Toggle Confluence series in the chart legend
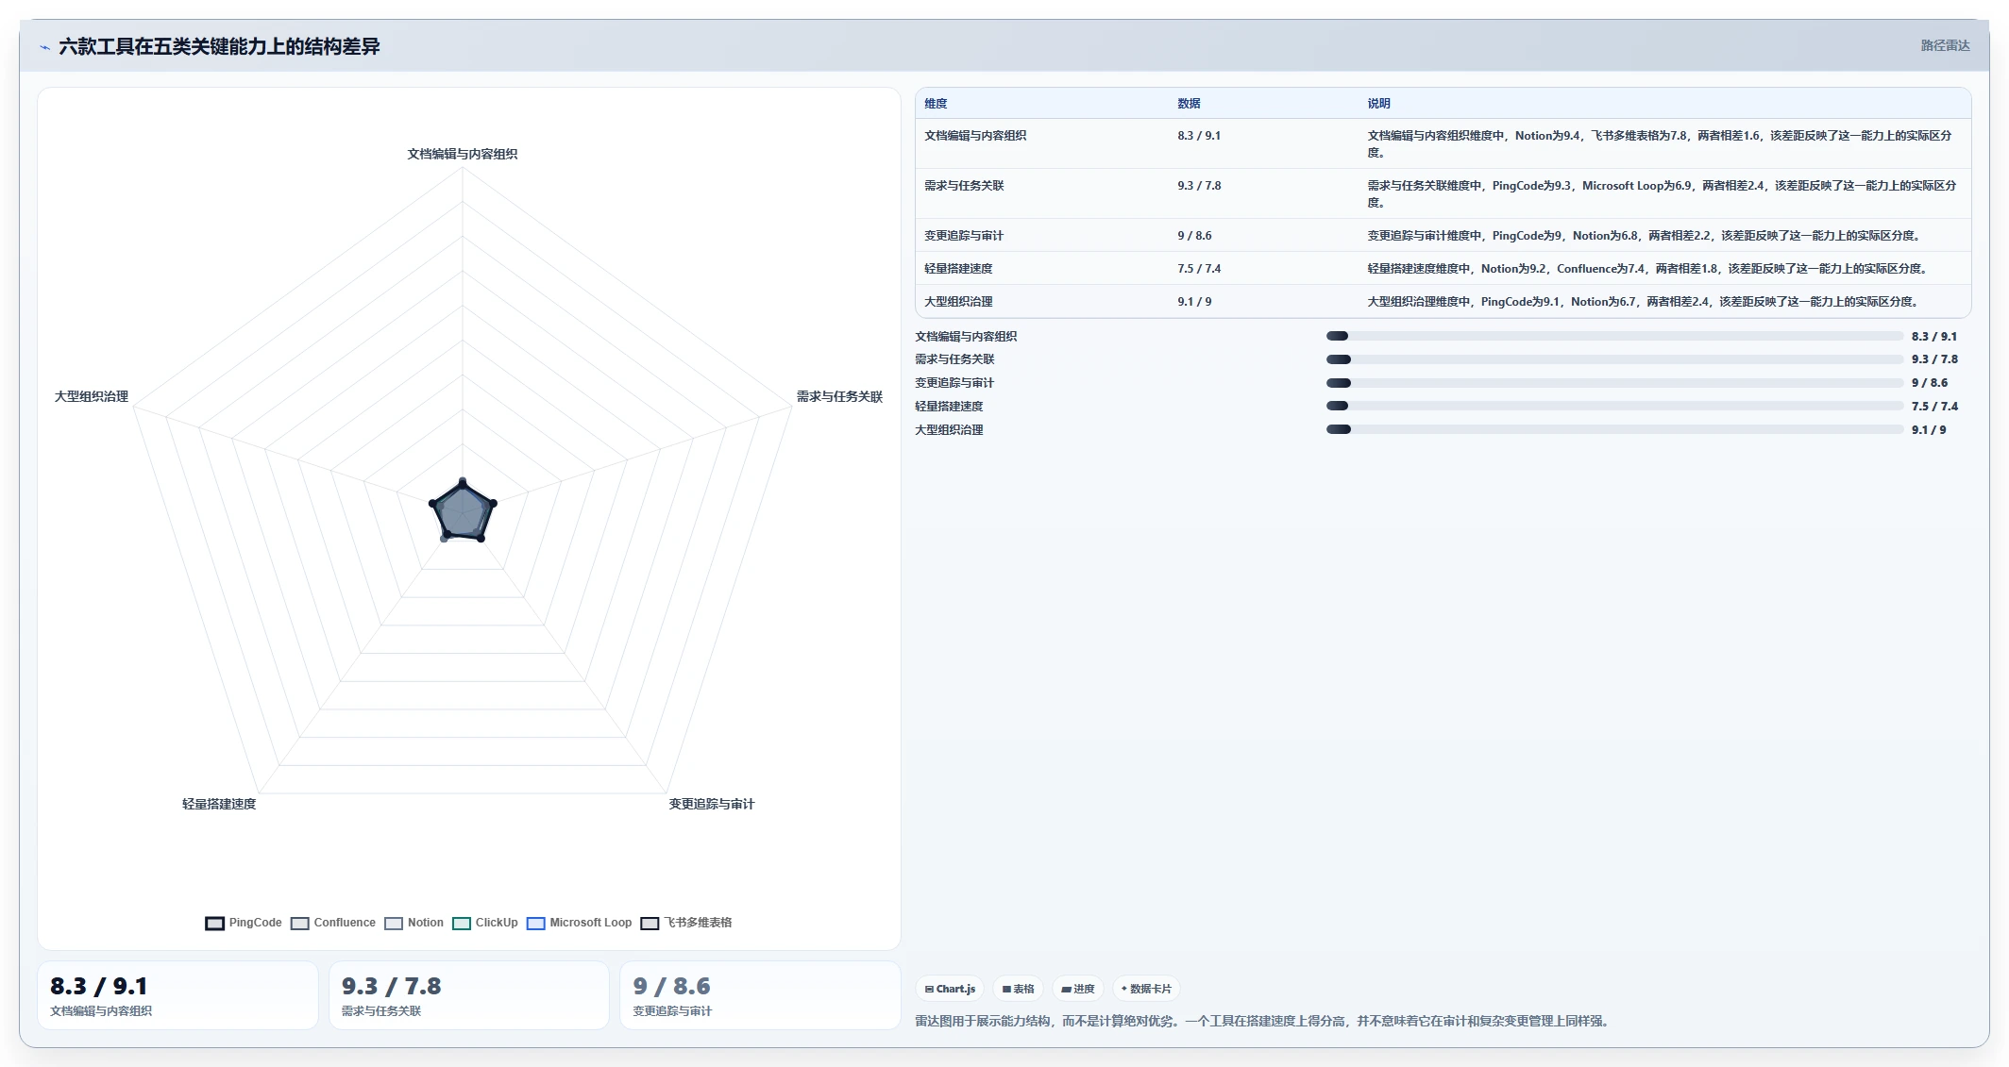Viewport: 2009px width, 1067px height. tap(333, 923)
